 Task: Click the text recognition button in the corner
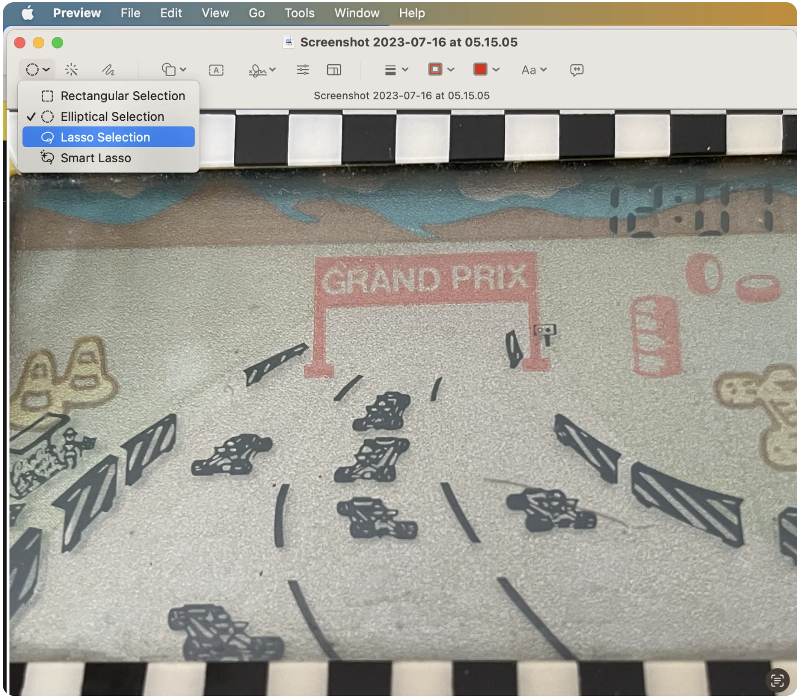[x=778, y=681]
